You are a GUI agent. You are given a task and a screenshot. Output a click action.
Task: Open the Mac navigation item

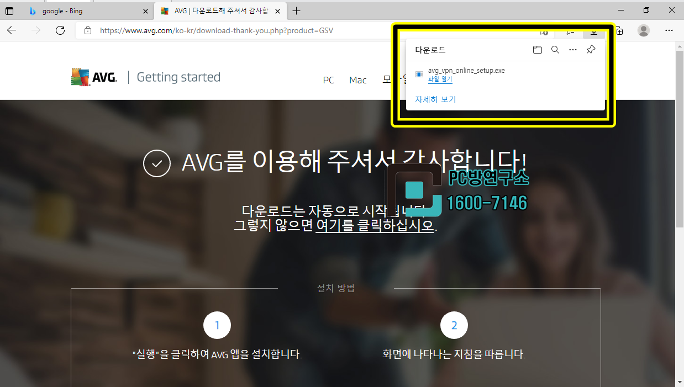tap(358, 80)
